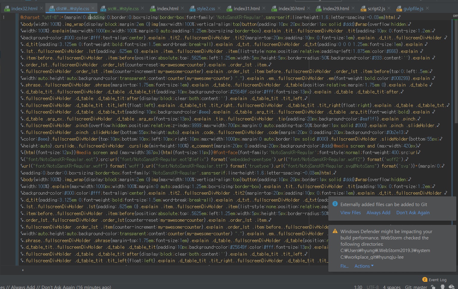Click the IDE help cloud icon in status bar
The image size is (458, 289).
click(x=451, y=287)
